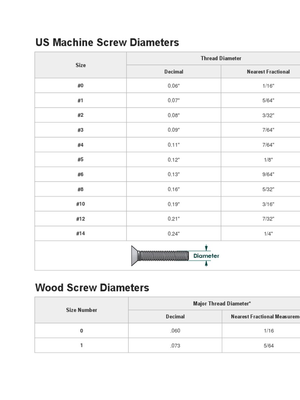Screen dimensions: 300x400
Task: Click the "Wood Screw Diameters" heading
Action: pyautogui.click(x=92, y=288)
